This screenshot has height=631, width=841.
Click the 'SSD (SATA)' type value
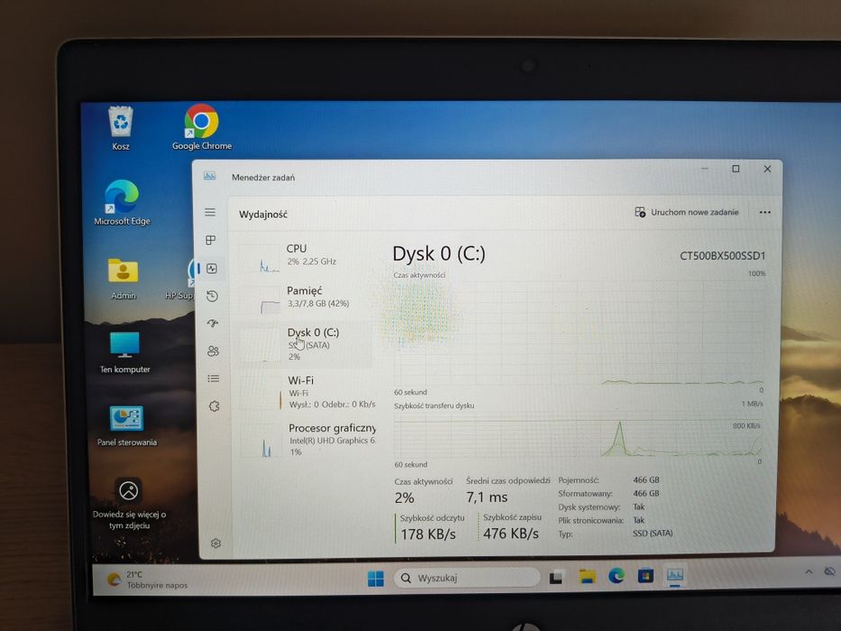click(x=653, y=534)
